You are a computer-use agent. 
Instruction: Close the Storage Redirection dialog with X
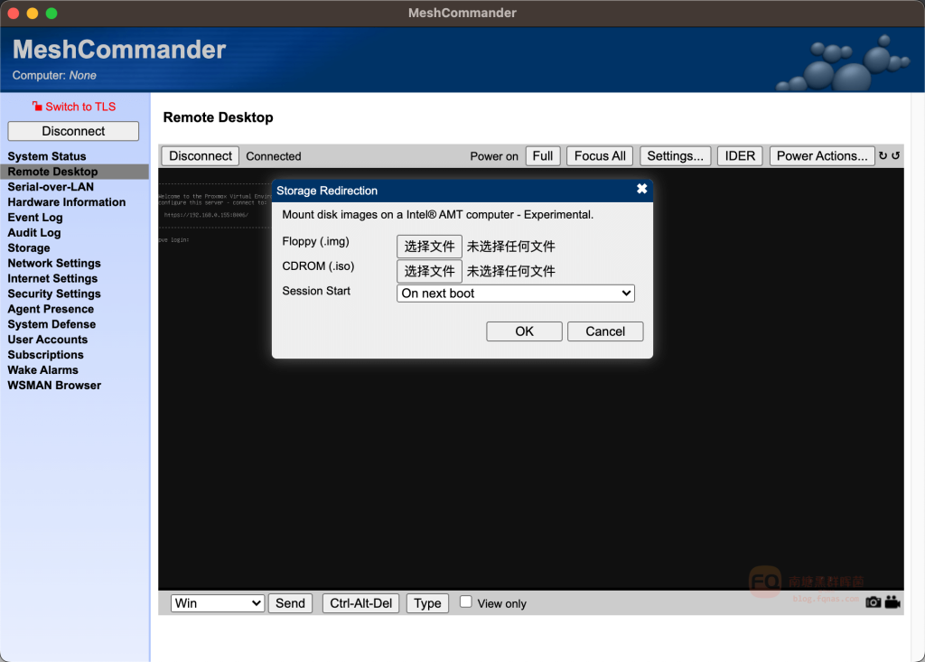point(641,190)
